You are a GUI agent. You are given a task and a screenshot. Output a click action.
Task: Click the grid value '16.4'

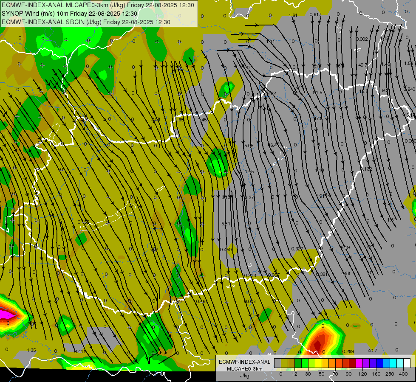coord(340,66)
